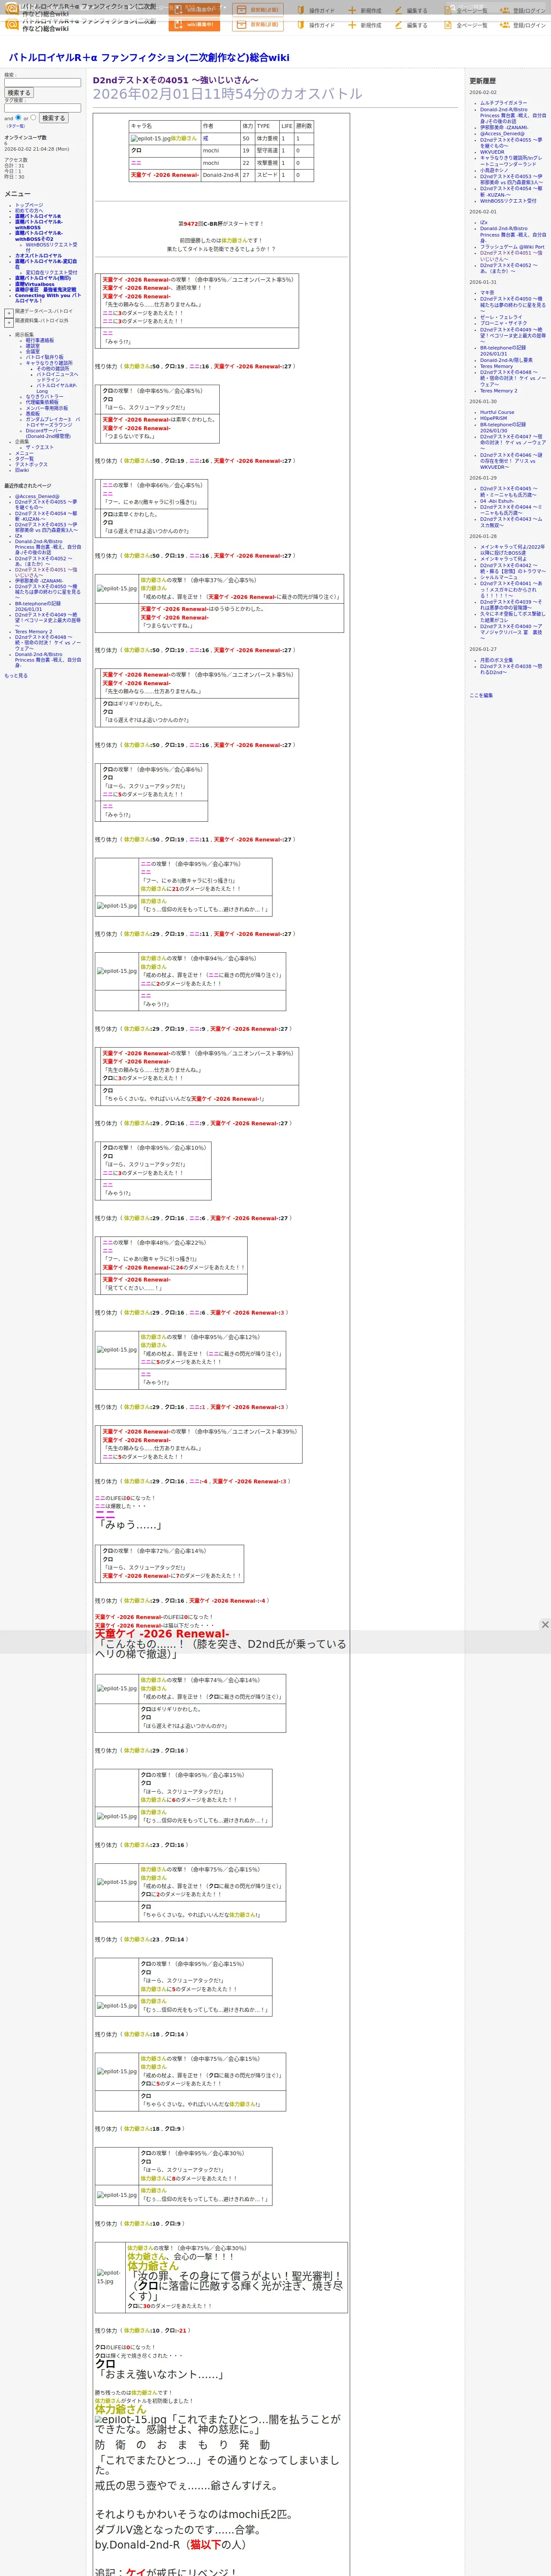Open メンバー専用掲示板 link

[47, 408]
